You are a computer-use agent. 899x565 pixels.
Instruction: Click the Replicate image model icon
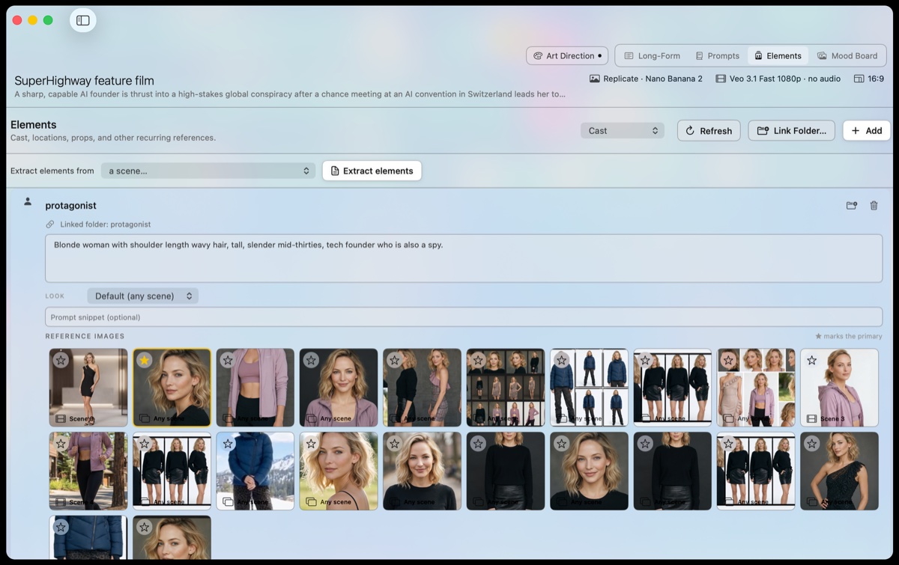595,79
